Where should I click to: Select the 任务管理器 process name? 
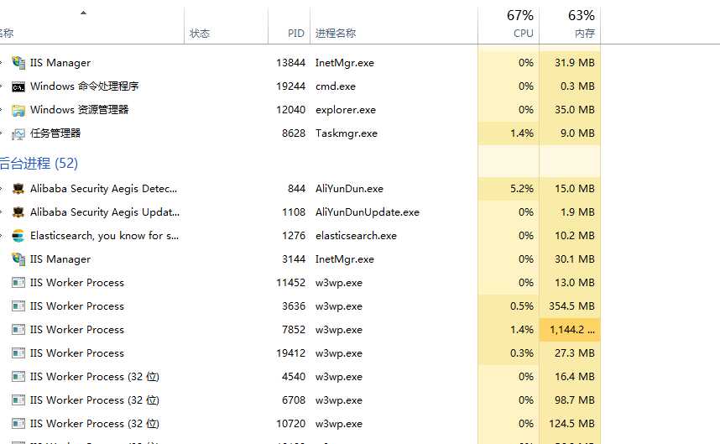[55, 133]
